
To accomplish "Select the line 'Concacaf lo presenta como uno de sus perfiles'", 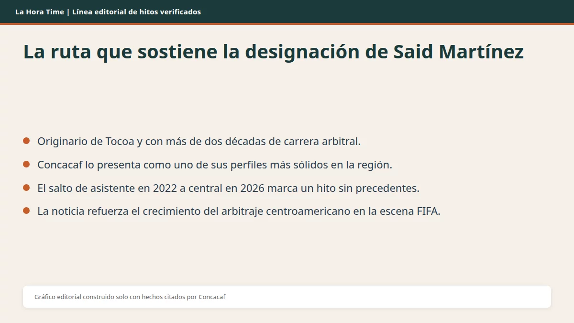I will tap(215, 165).
